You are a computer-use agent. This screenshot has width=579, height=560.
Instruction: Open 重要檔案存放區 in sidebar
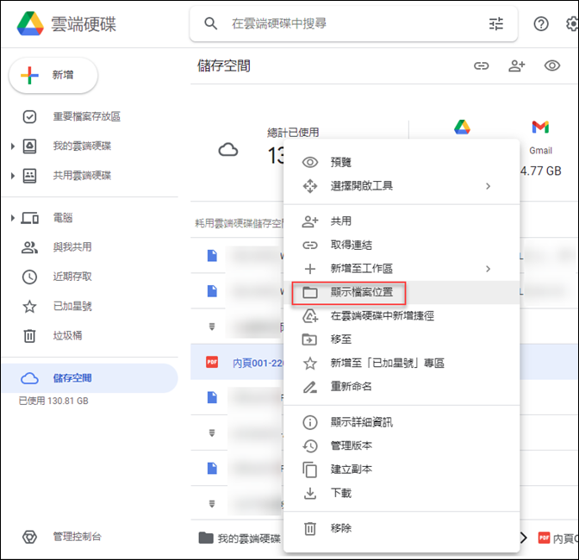click(x=87, y=116)
